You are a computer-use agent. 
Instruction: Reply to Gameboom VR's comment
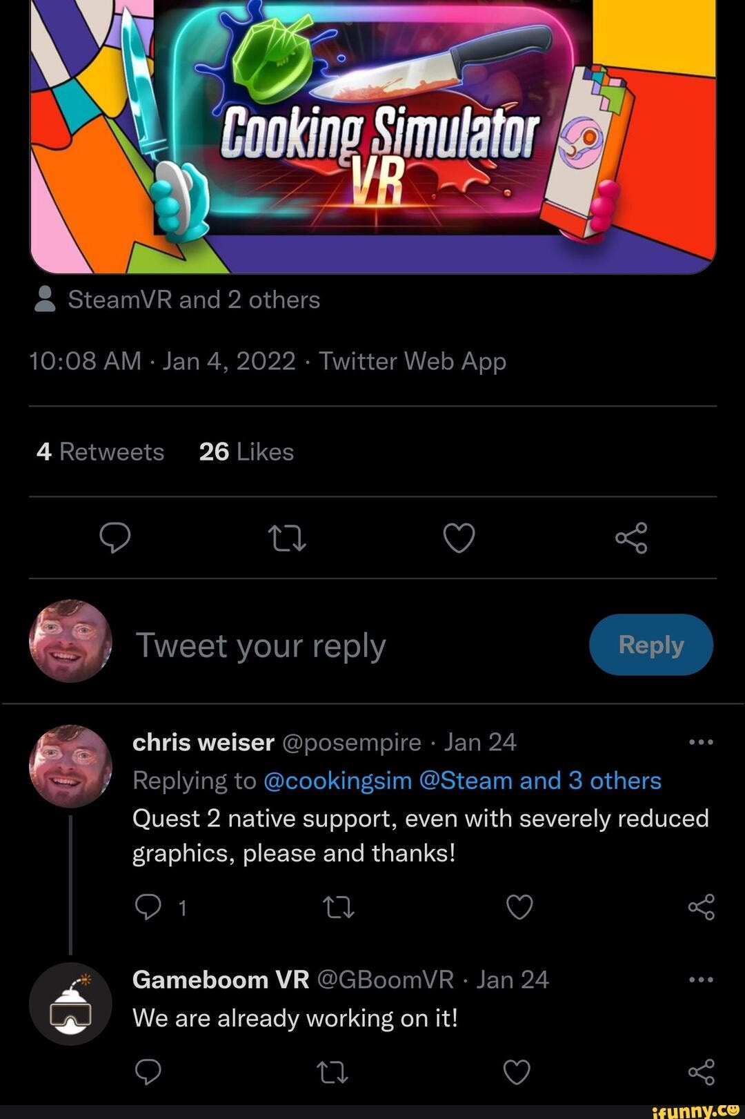148,1072
